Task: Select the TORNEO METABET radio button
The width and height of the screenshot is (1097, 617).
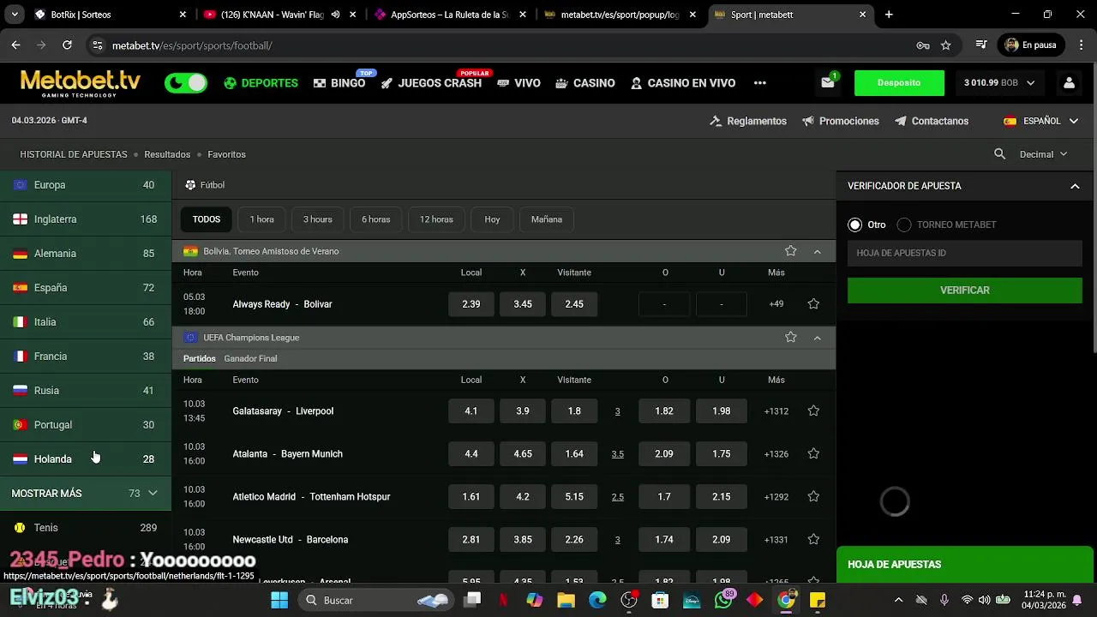Action: coord(903,225)
